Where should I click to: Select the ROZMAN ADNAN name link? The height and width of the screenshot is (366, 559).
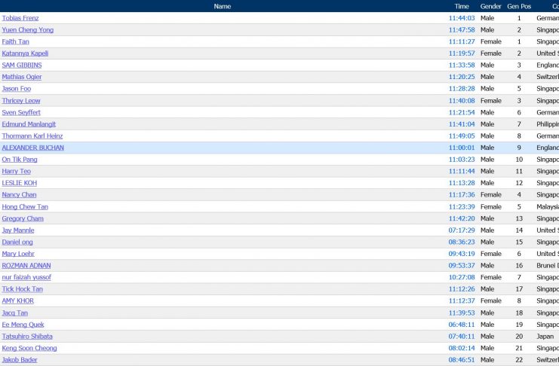(26, 266)
